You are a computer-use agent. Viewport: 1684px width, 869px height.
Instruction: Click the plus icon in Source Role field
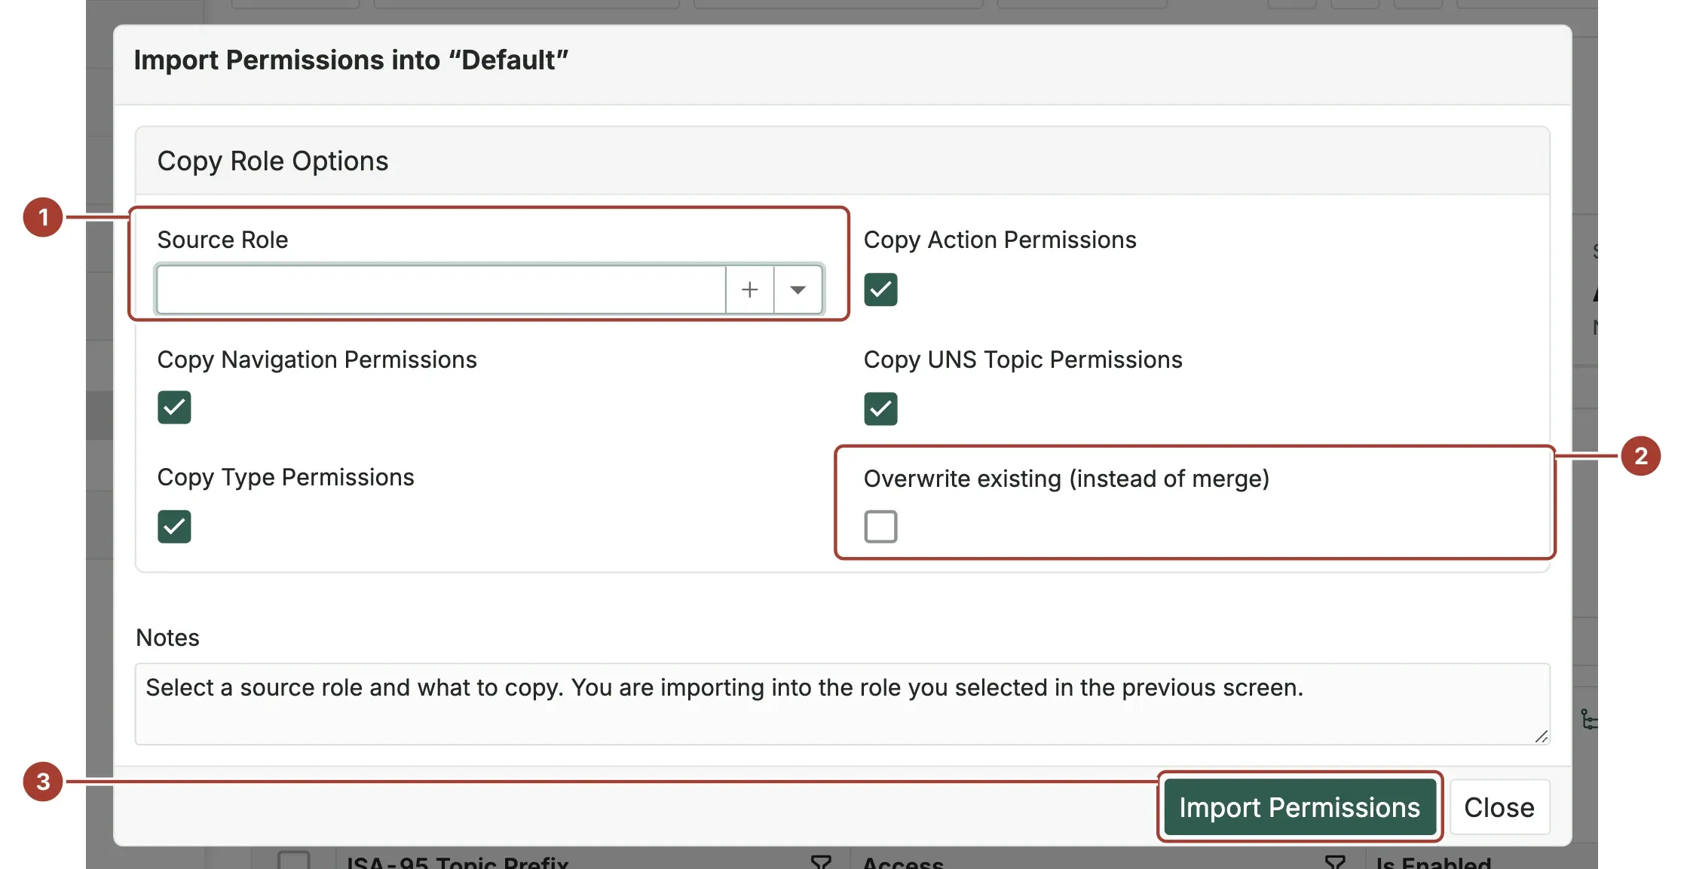pos(749,289)
